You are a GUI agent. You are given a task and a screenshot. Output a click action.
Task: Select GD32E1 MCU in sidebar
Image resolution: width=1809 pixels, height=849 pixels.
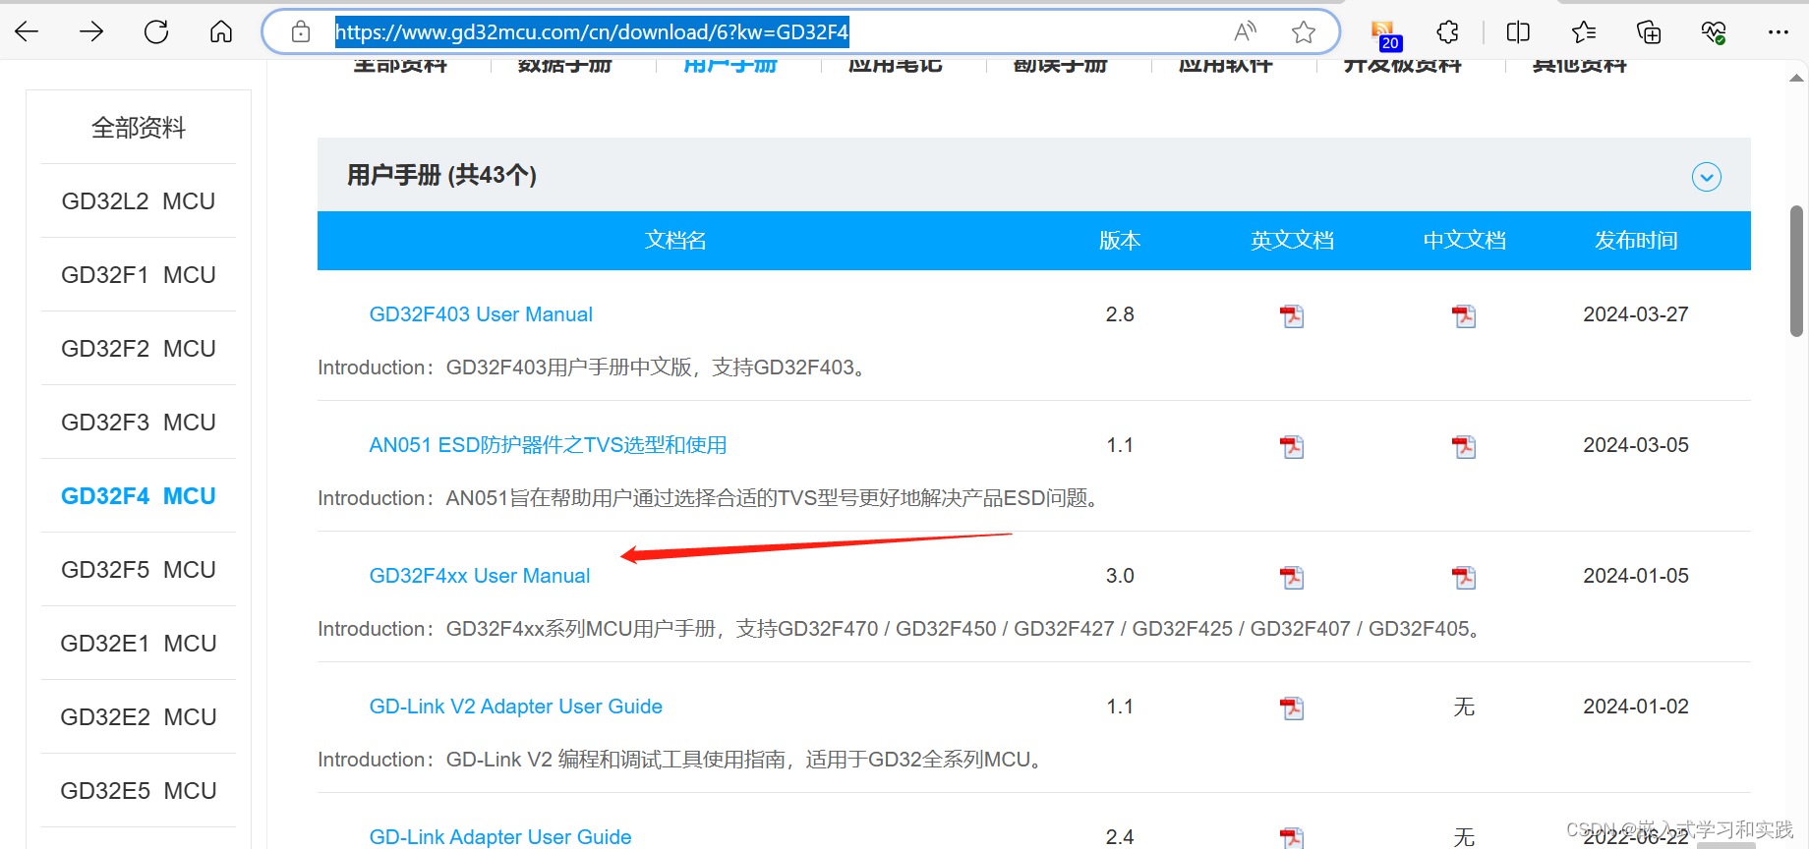139,644
